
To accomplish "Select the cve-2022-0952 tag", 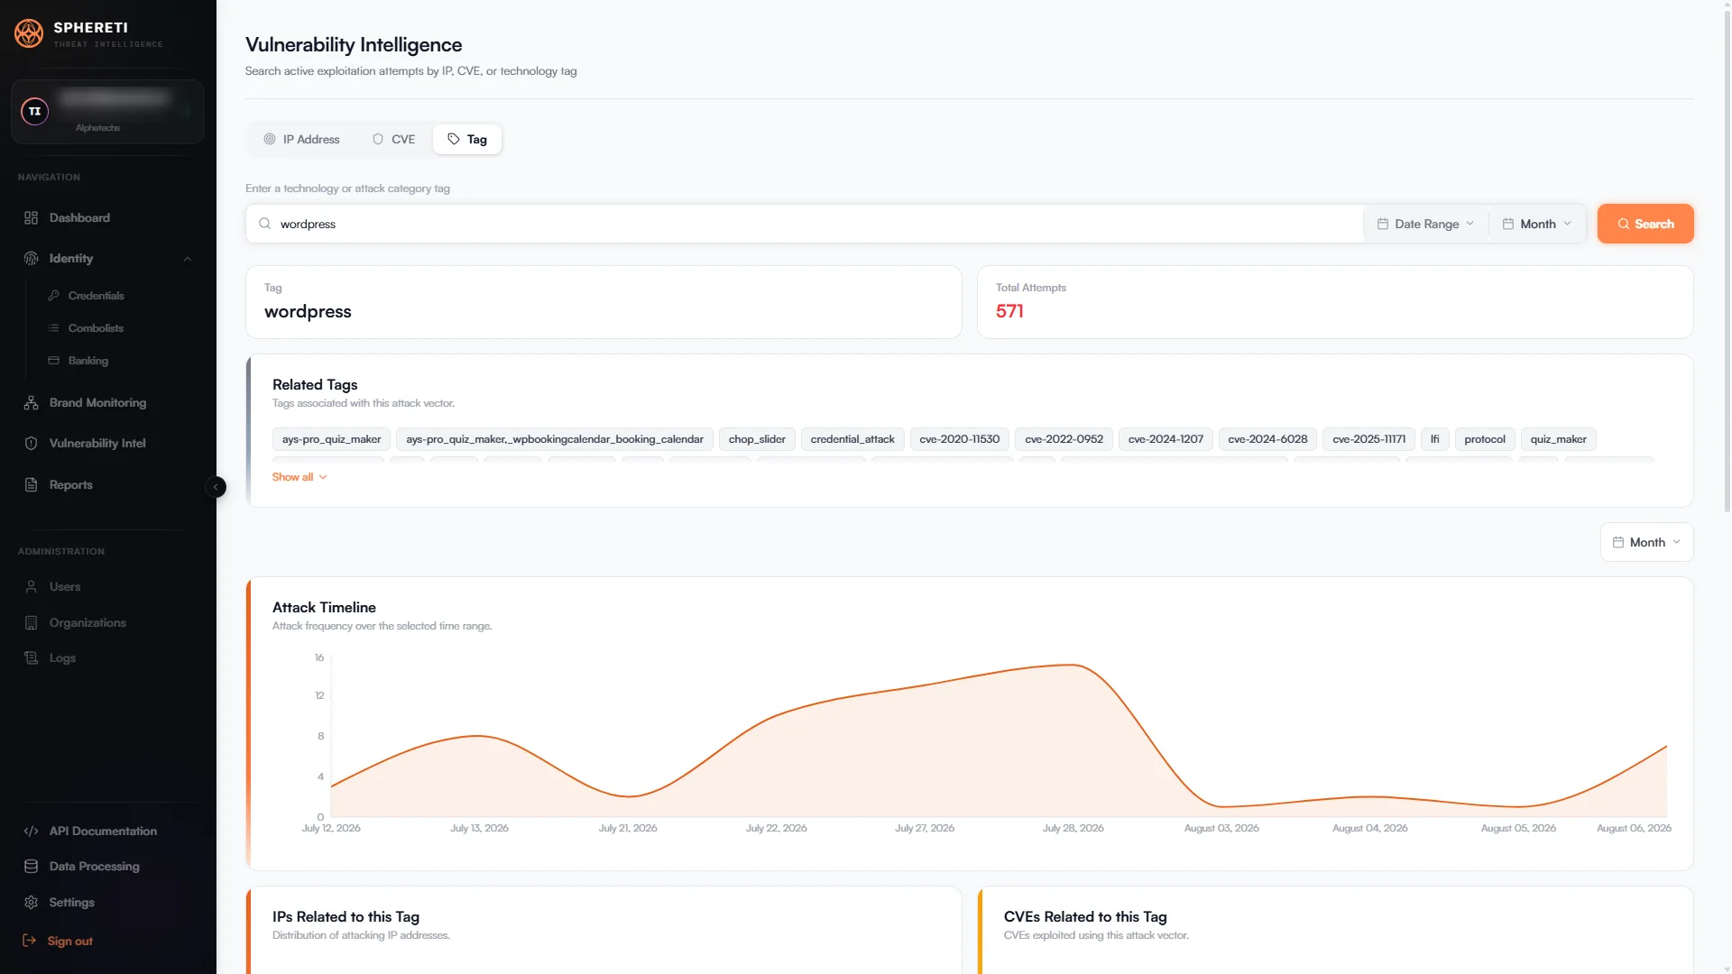I will point(1064,439).
